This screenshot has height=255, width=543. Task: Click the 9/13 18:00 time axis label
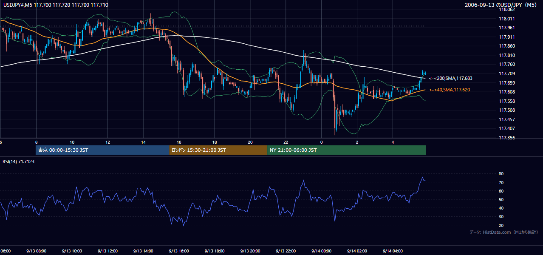click(215, 251)
